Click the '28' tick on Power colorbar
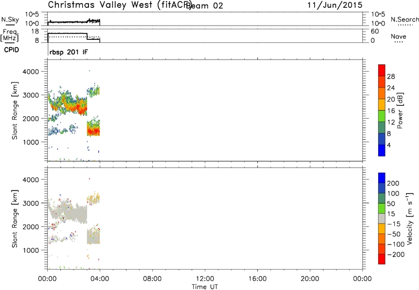 391,76
